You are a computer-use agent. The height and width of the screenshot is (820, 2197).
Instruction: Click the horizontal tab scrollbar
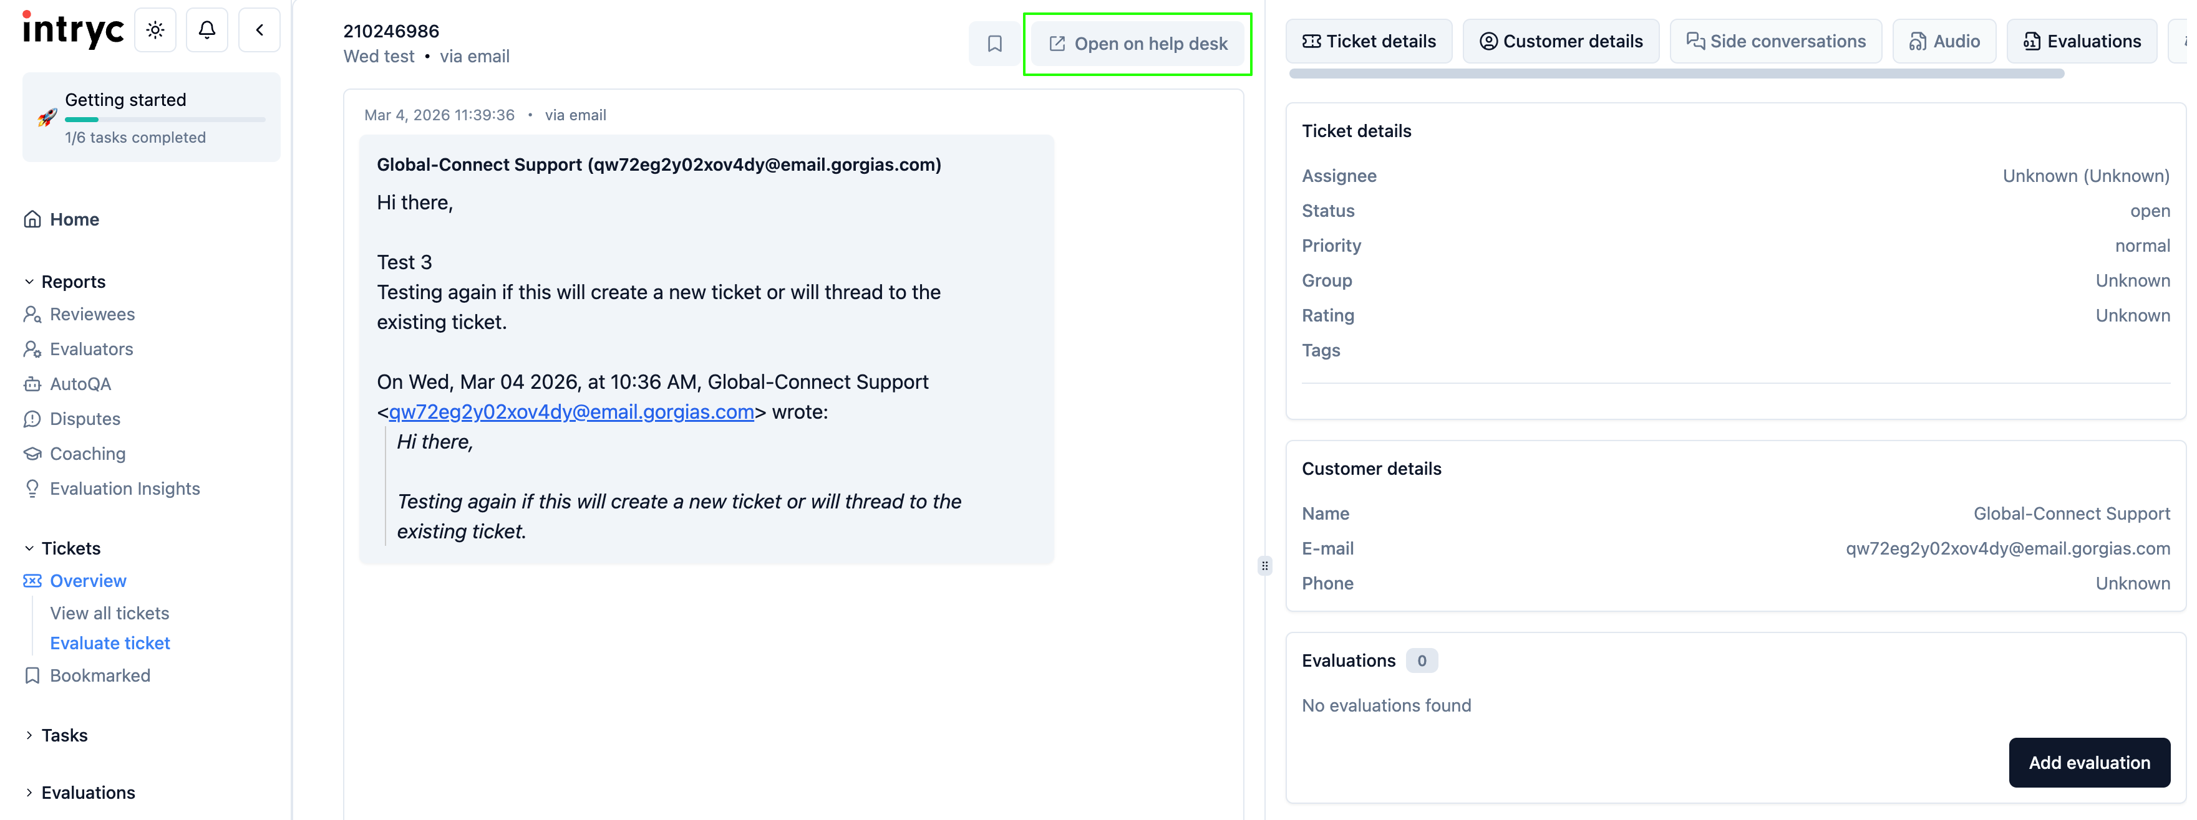point(1675,74)
